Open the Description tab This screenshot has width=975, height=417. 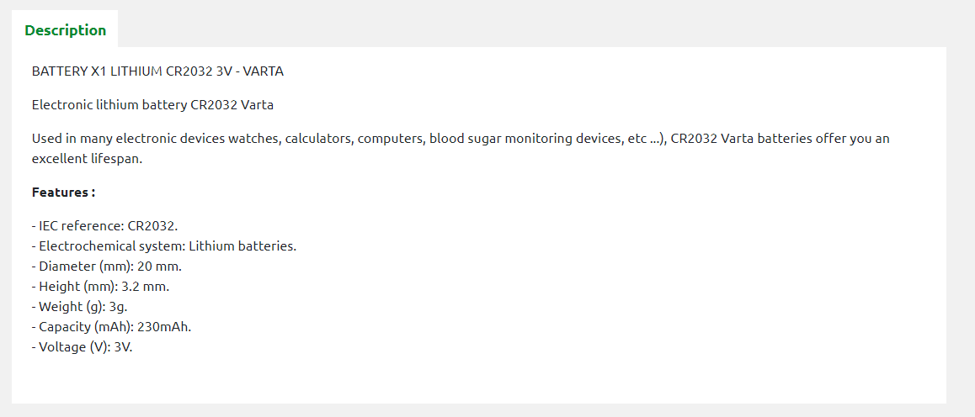tap(66, 29)
